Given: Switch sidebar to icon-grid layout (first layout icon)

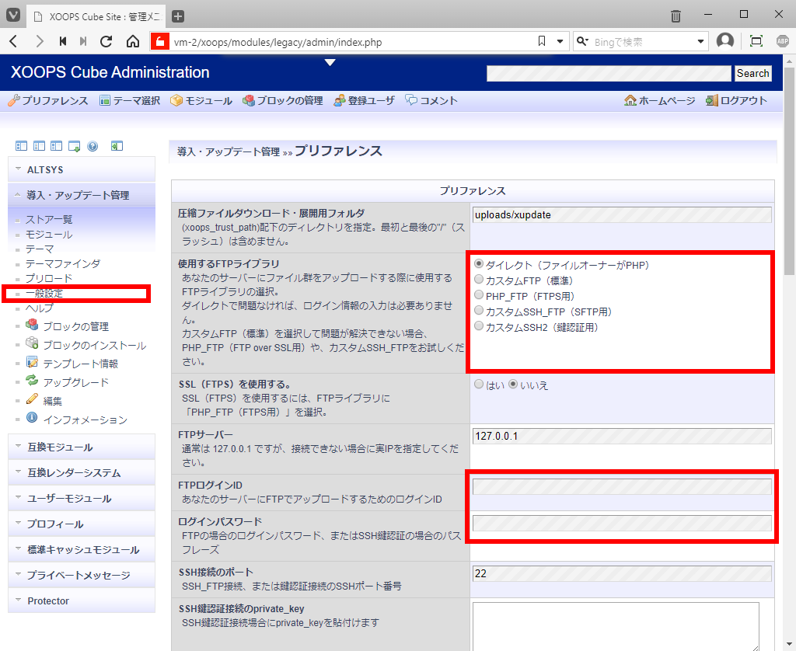Looking at the screenshot, I should (x=21, y=146).
